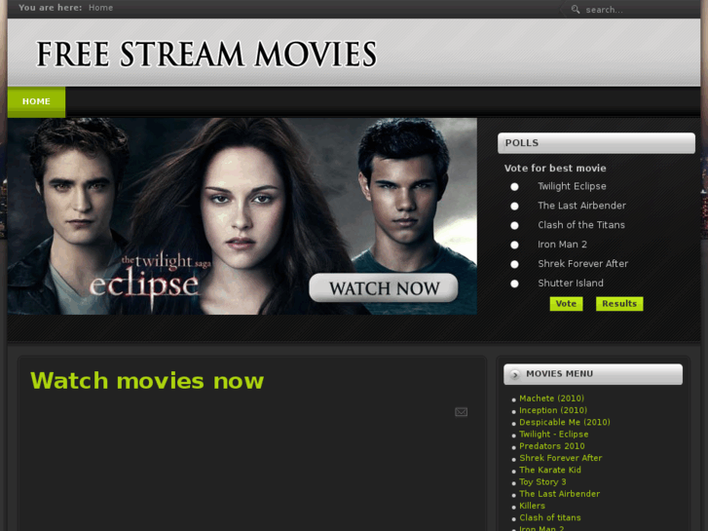Click the POLLS panel header
Image resolution: width=708 pixels, height=531 pixels.
596,143
